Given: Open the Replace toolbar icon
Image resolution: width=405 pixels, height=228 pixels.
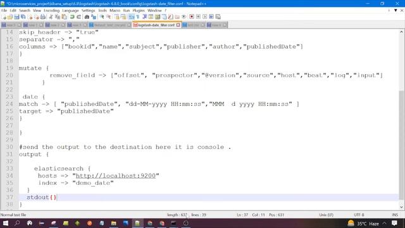Looking at the screenshot, I should pyautogui.click(x=94, y=17).
